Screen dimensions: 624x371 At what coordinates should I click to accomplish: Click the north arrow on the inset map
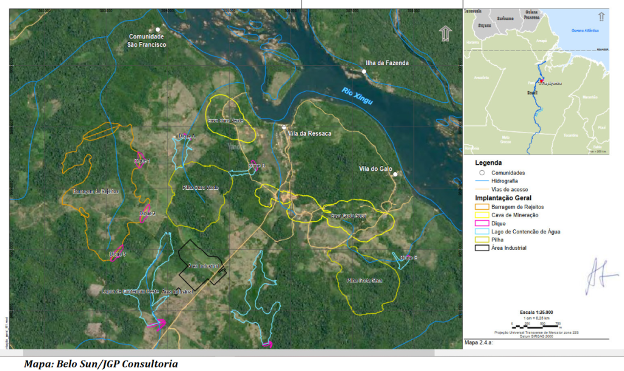[601, 17]
